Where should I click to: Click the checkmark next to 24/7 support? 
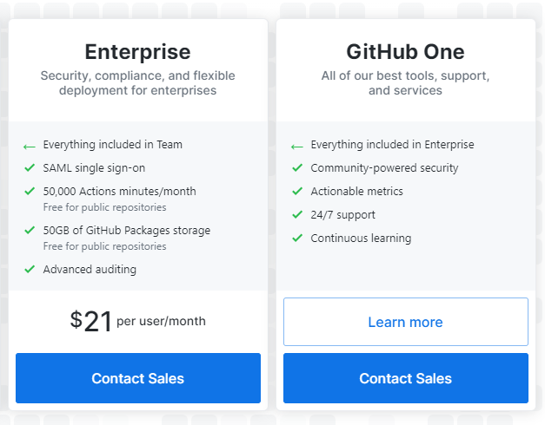297,215
